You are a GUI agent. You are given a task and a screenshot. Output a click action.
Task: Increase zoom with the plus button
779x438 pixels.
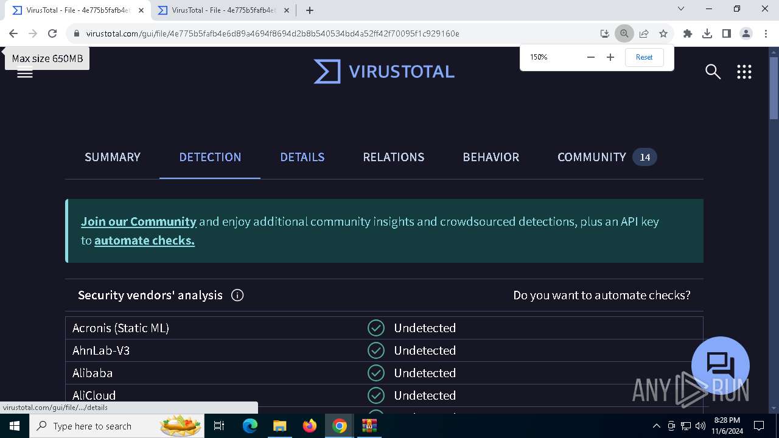[610, 57]
